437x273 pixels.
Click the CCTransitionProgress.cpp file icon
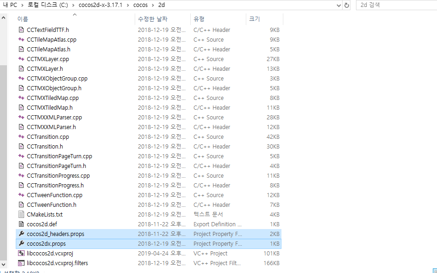[21, 176]
